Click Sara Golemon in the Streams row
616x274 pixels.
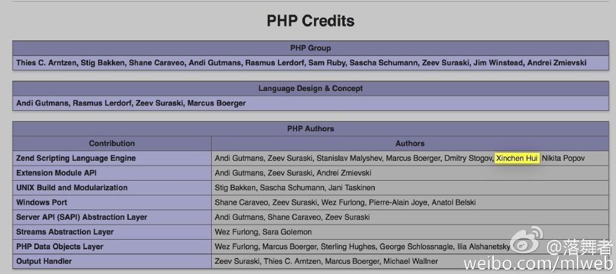287,232
